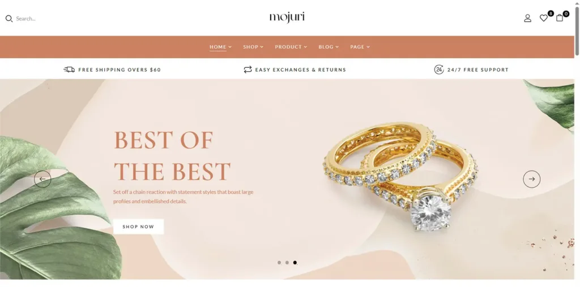Expand the Home menu dropdown
The height and width of the screenshot is (287, 580).
220,47
